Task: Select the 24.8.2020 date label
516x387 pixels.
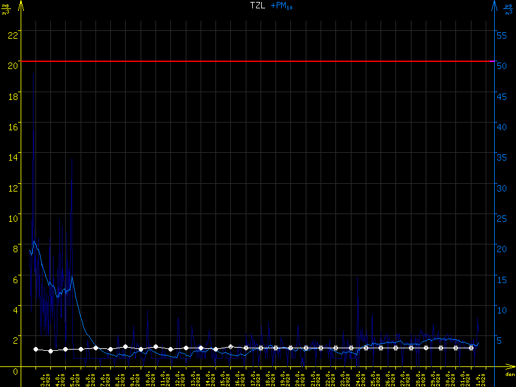Action: point(359,378)
